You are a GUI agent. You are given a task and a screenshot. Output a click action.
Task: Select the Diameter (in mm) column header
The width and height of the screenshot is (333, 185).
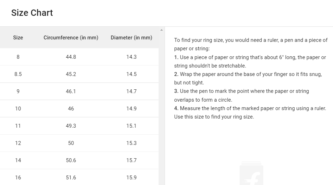tap(132, 38)
